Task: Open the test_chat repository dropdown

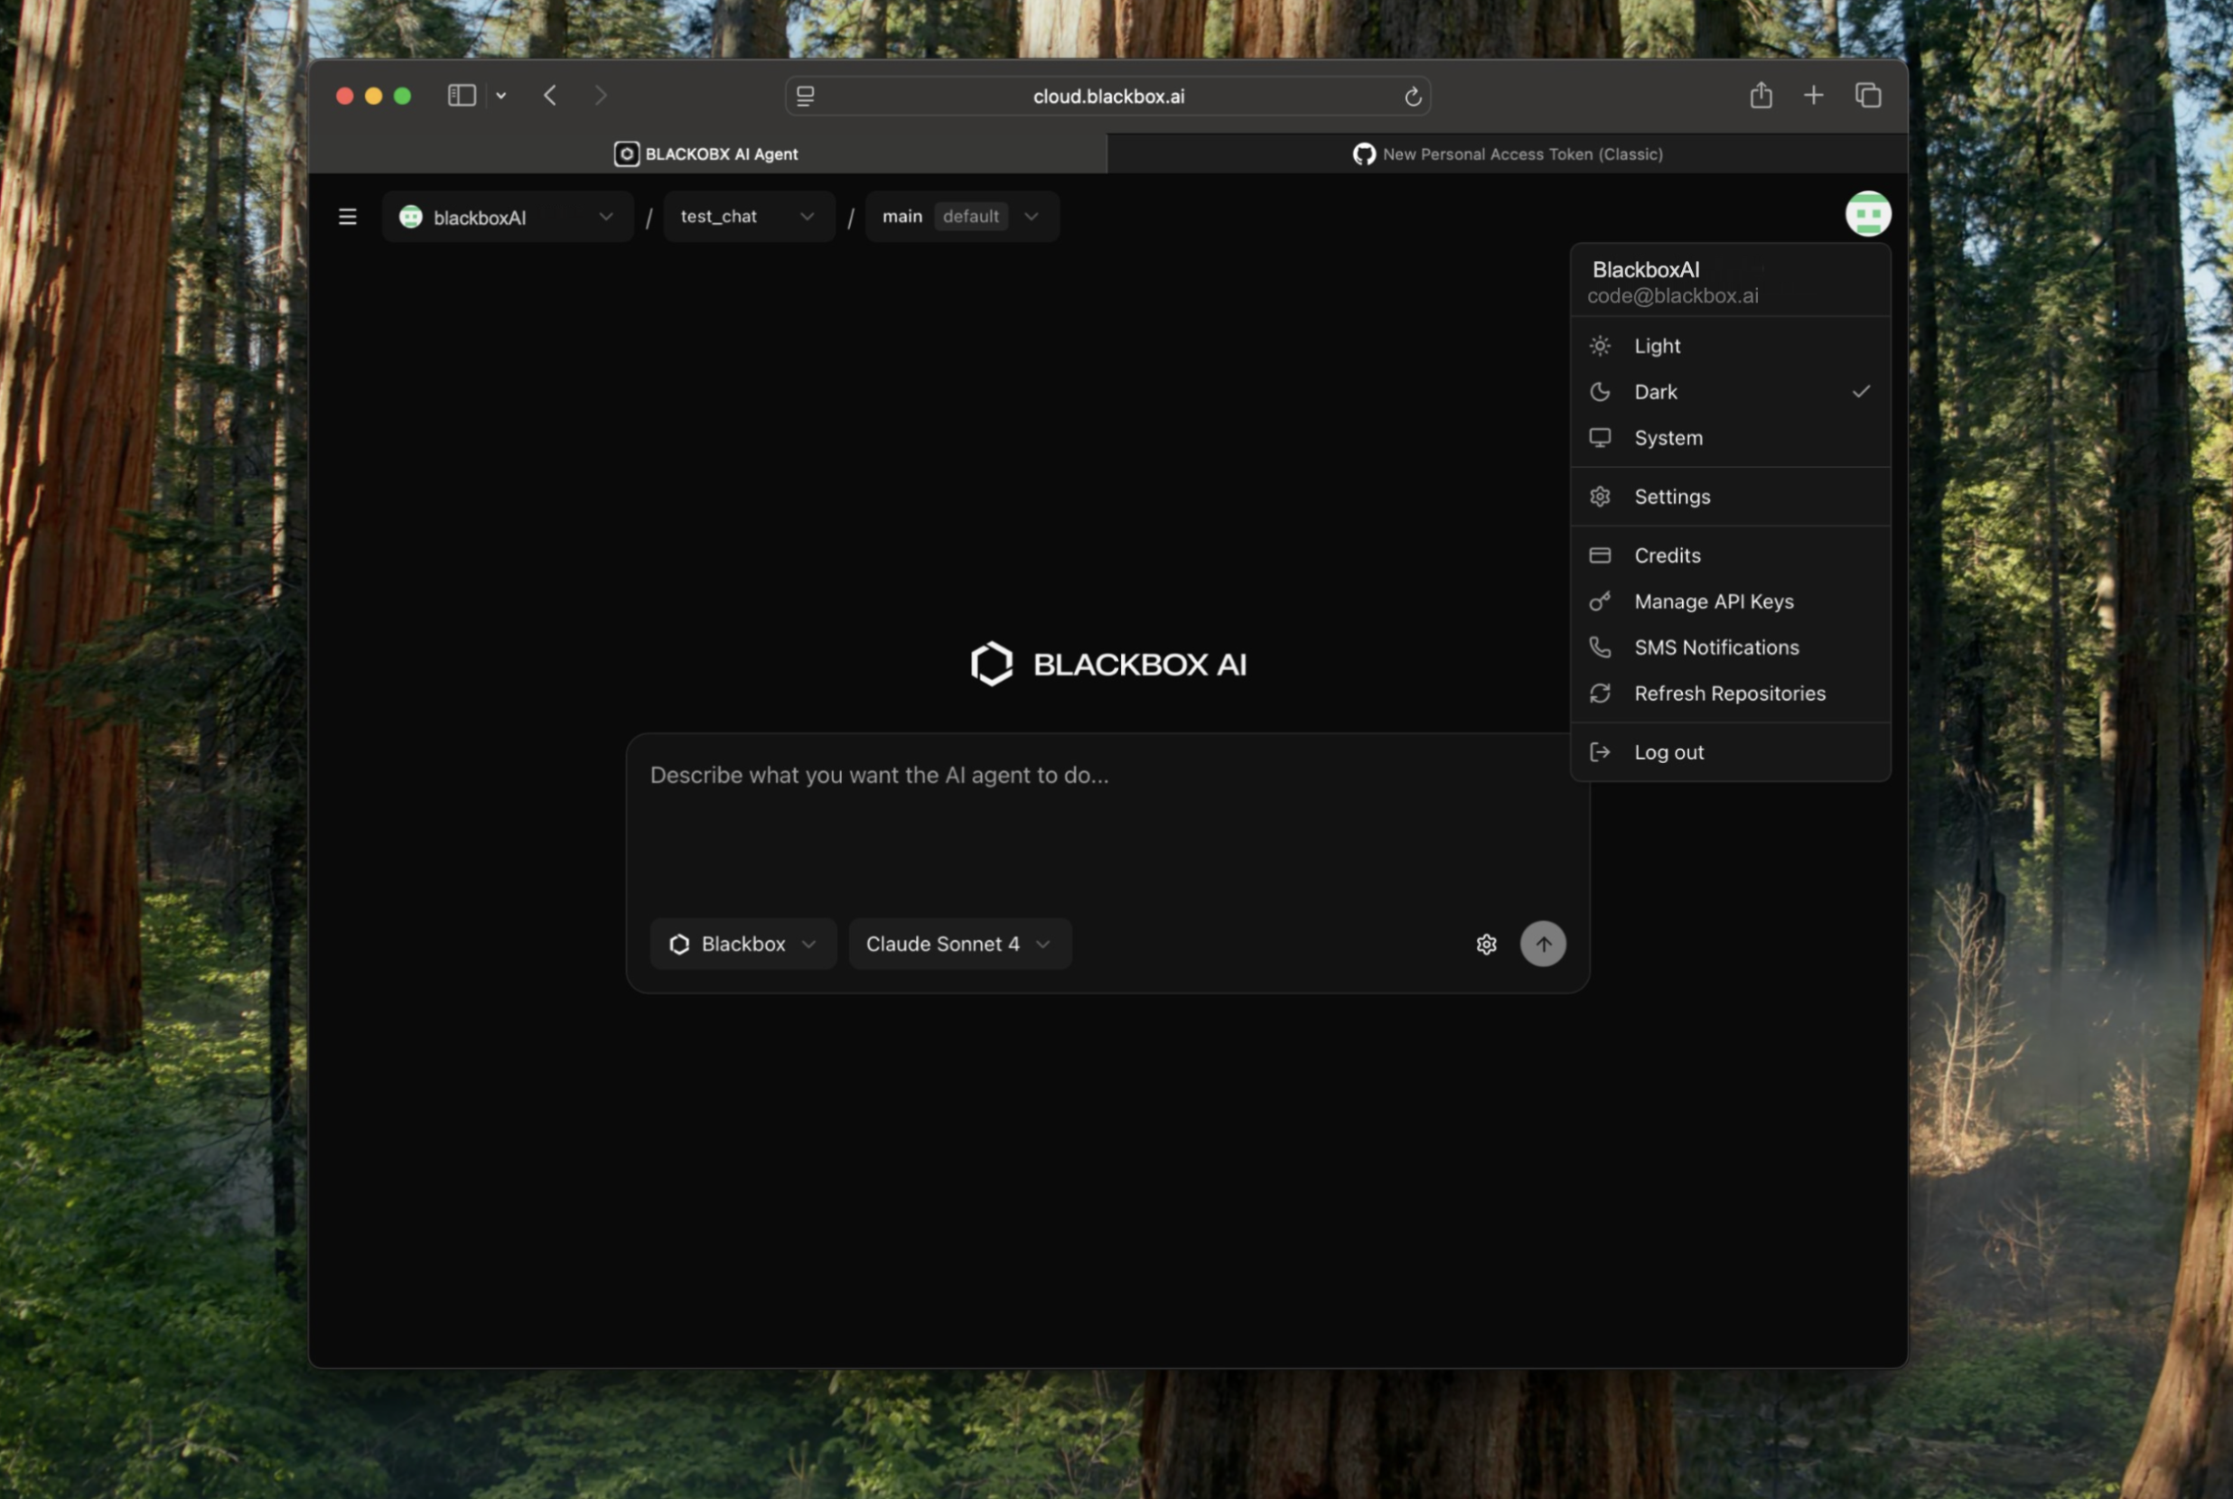Action: point(748,217)
